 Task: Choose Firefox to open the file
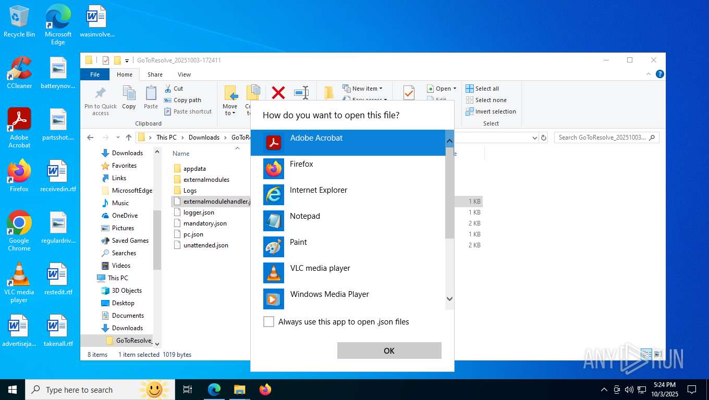coord(348,169)
